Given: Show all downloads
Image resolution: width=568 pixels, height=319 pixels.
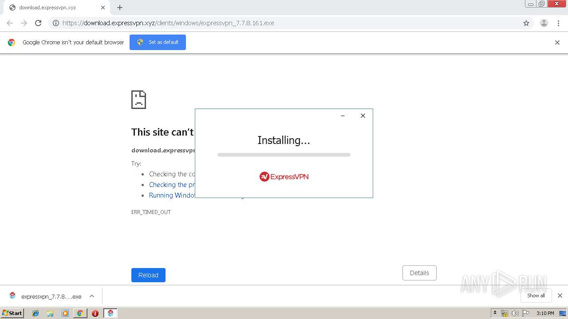Looking at the screenshot, I should point(536,296).
